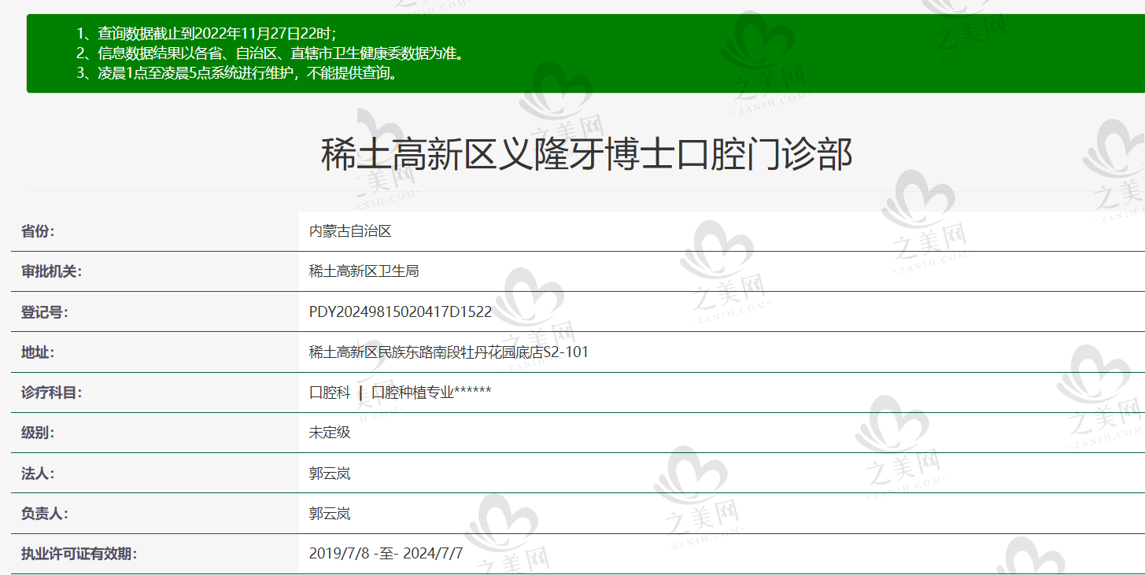Screen dimensions: 1145x575
Task: Select the value 未定级
Action: (330, 433)
